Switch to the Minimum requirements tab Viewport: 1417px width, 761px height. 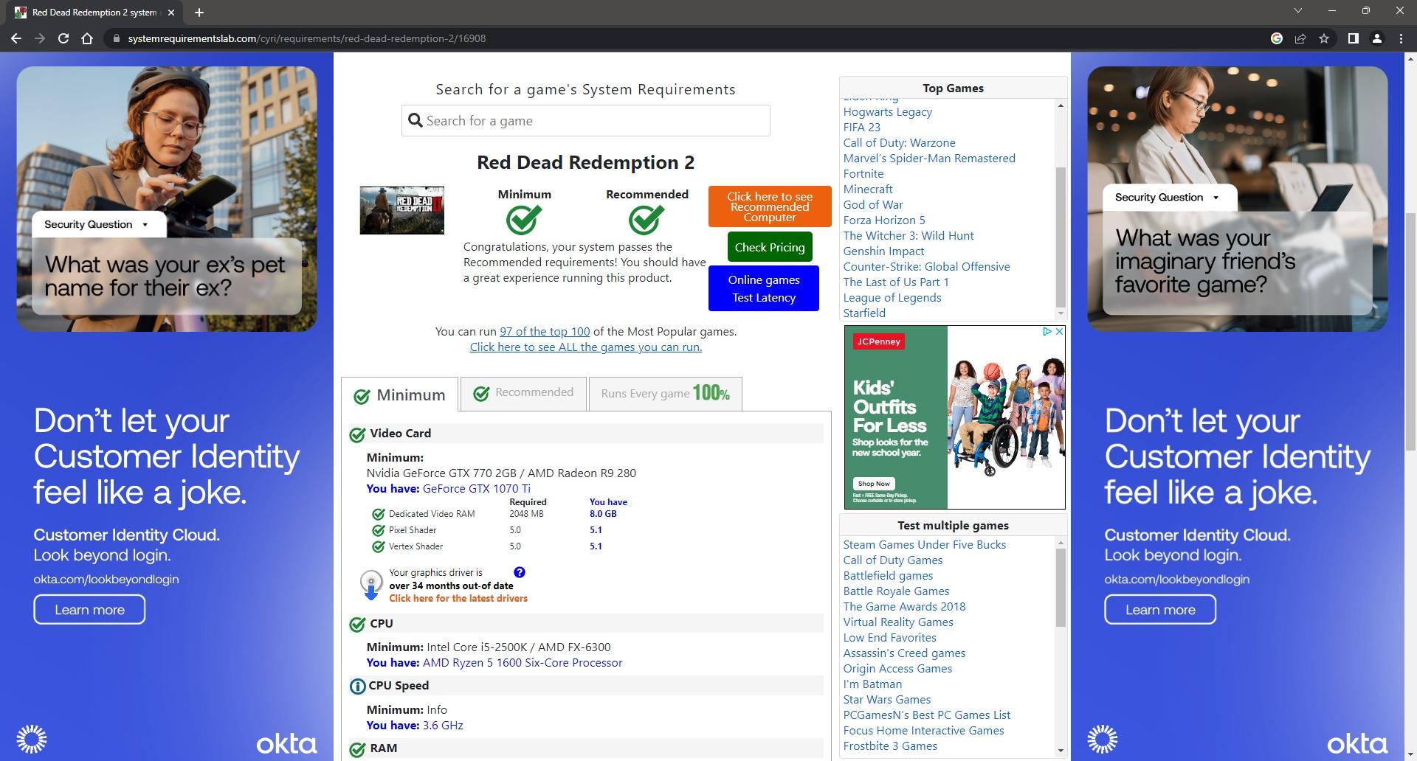coord(399,395)
